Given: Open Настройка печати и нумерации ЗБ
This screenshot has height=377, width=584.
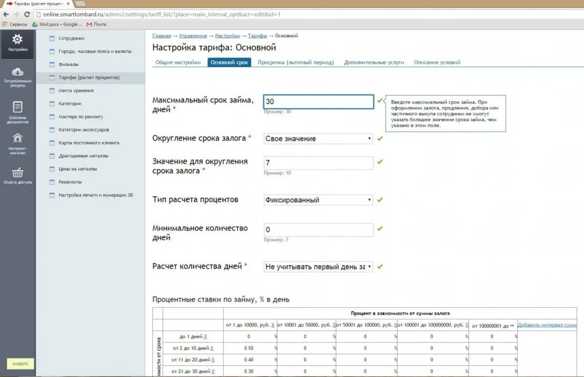Looking at the screenshot, I should pyautogui.click(x=95, y=195).
